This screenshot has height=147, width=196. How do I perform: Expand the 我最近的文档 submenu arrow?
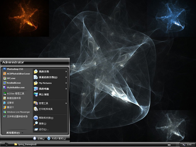(x=66, y=77)
